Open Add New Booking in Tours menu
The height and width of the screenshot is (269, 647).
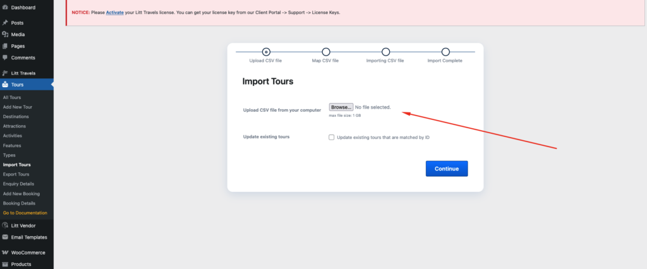22,194
